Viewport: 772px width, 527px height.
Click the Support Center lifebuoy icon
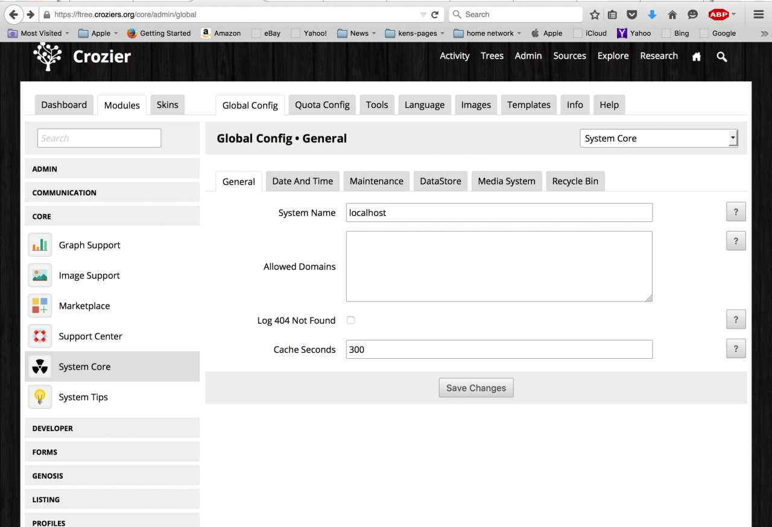(40, 336)
